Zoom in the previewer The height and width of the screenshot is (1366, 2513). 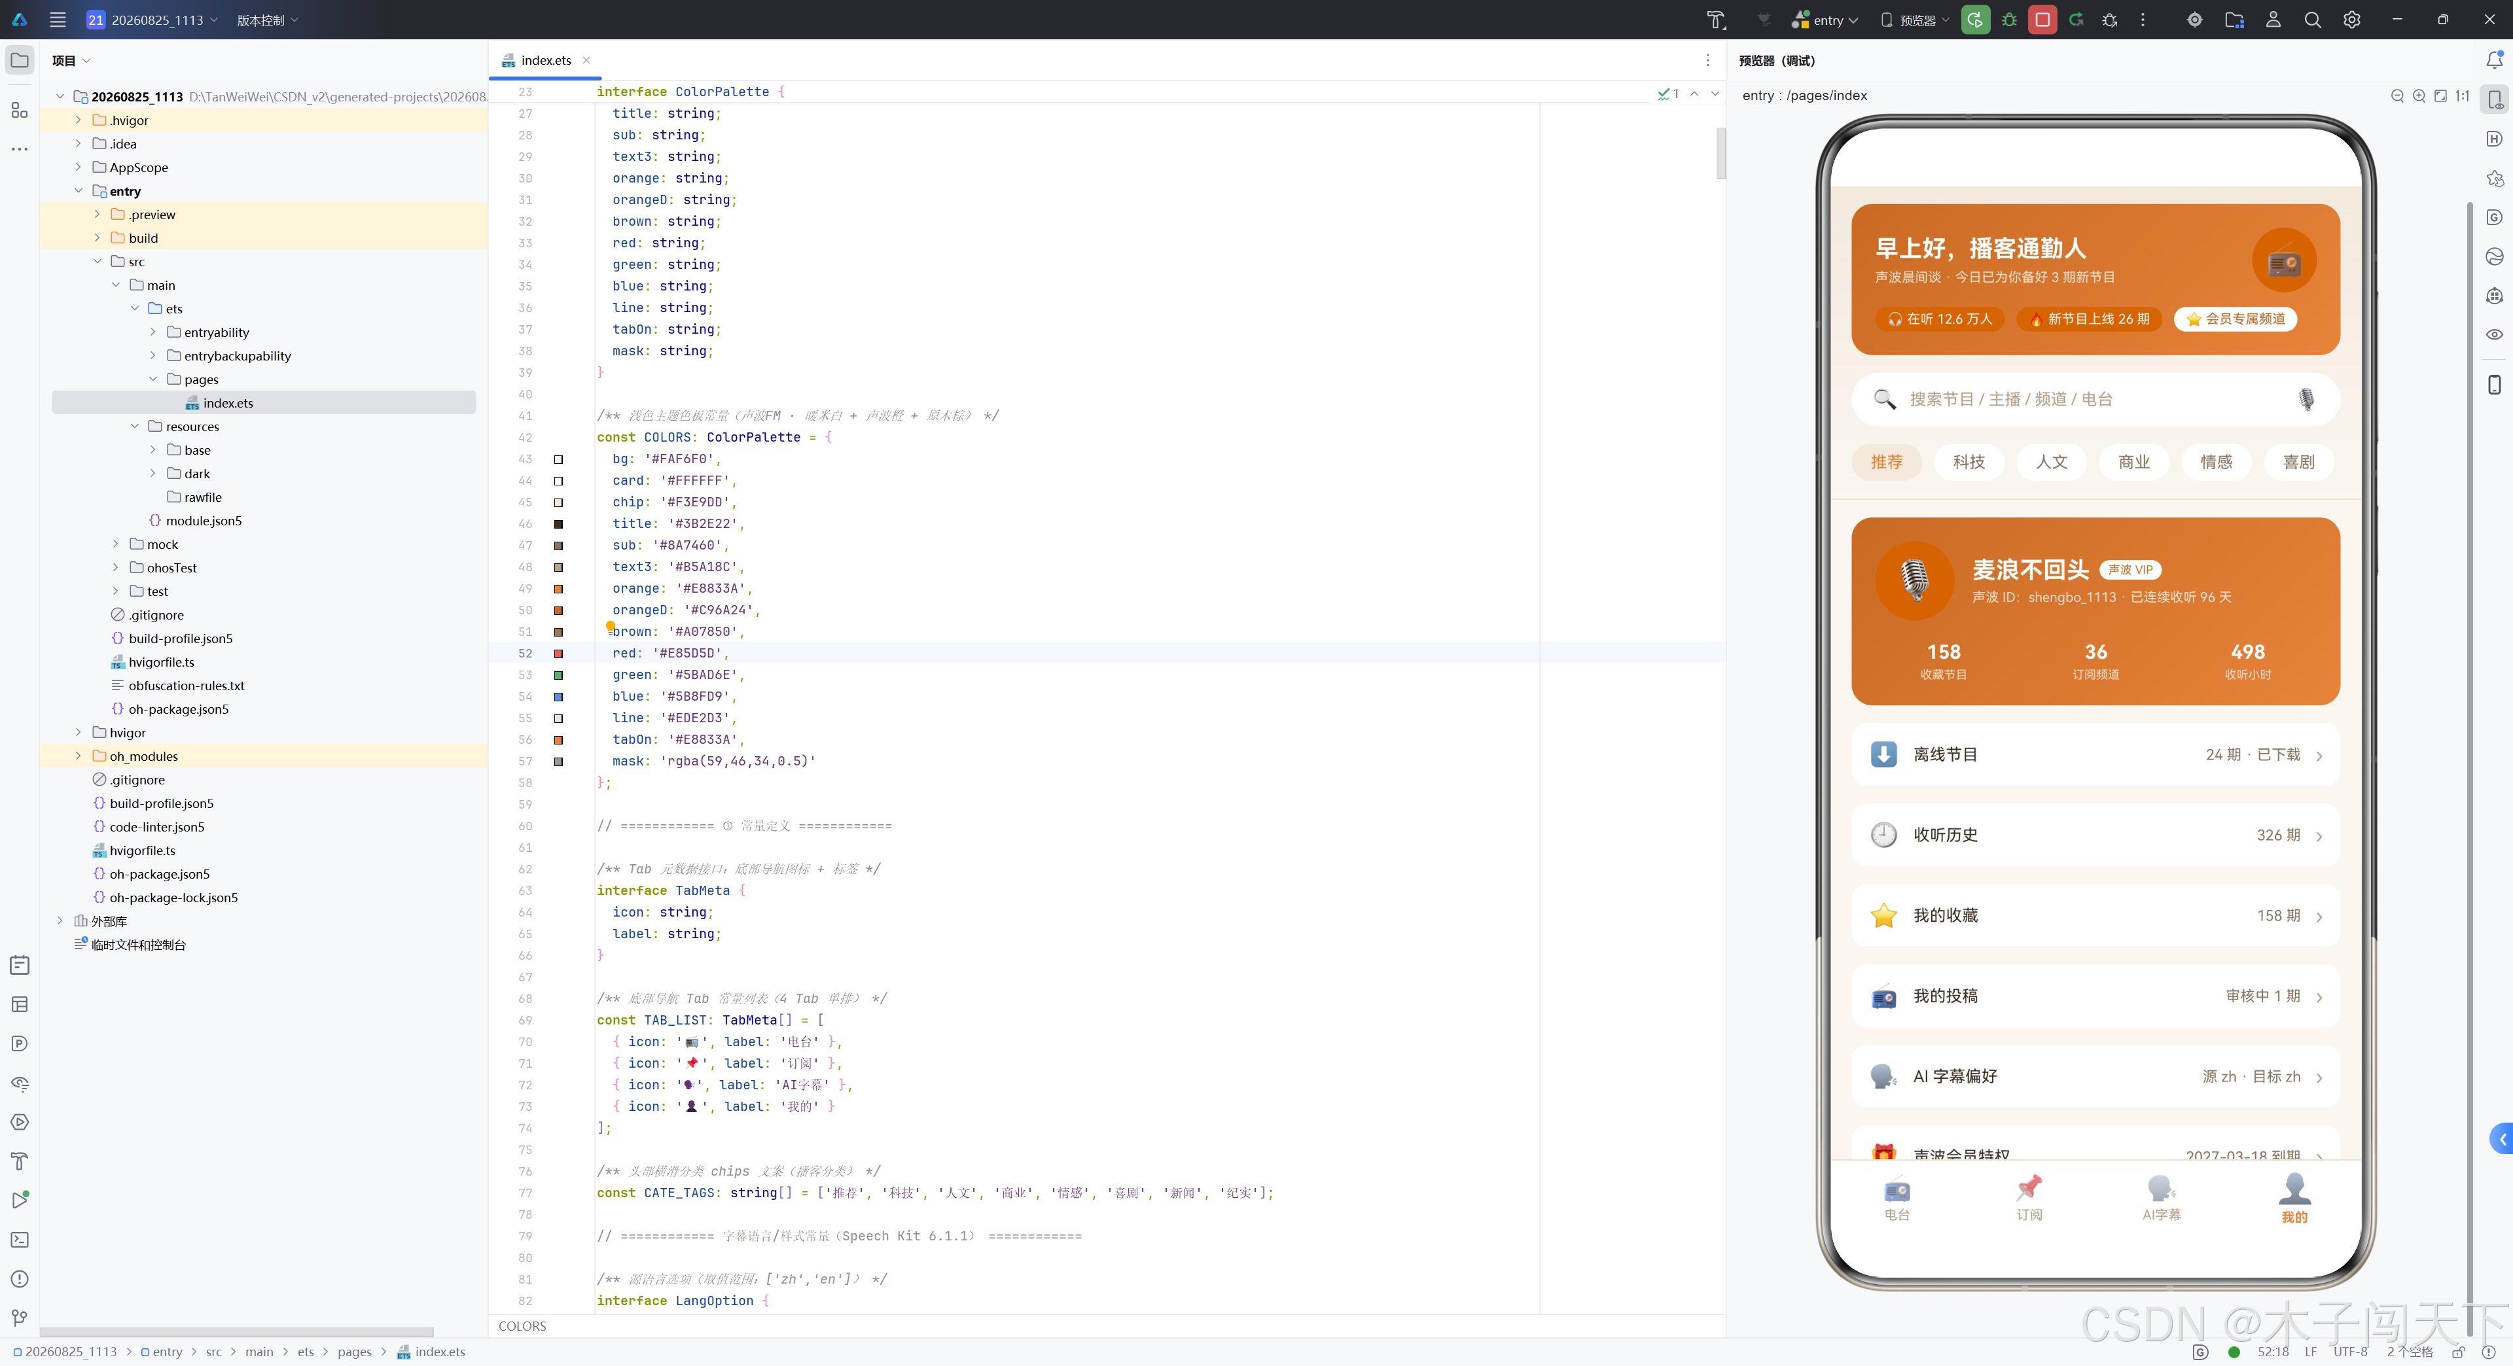(2419, 96)
